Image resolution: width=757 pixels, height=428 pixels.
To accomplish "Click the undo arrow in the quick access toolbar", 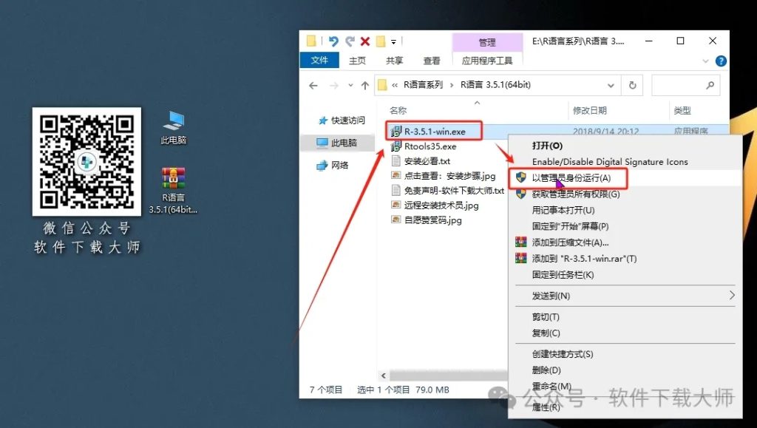I will point(331,41).
